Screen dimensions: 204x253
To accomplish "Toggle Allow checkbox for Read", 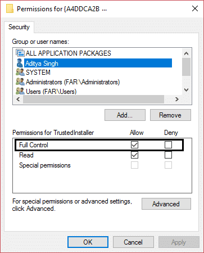I will [134, 155].
